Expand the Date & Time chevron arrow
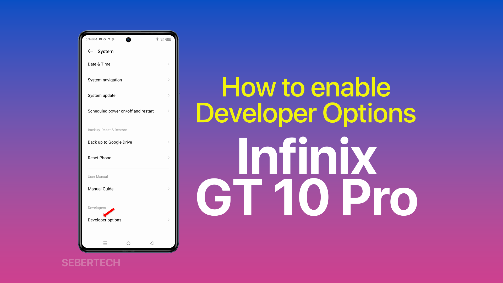This screenshot has width=503, height=283. pos(169,64)
